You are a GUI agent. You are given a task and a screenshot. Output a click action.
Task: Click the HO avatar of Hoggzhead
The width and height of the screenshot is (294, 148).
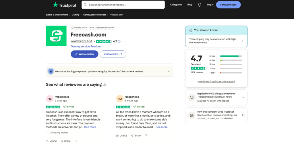coord(120,99)
